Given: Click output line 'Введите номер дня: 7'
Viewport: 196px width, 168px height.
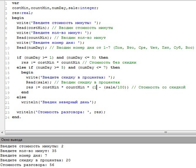Looking at the screenshot, I should click(24, 156).
